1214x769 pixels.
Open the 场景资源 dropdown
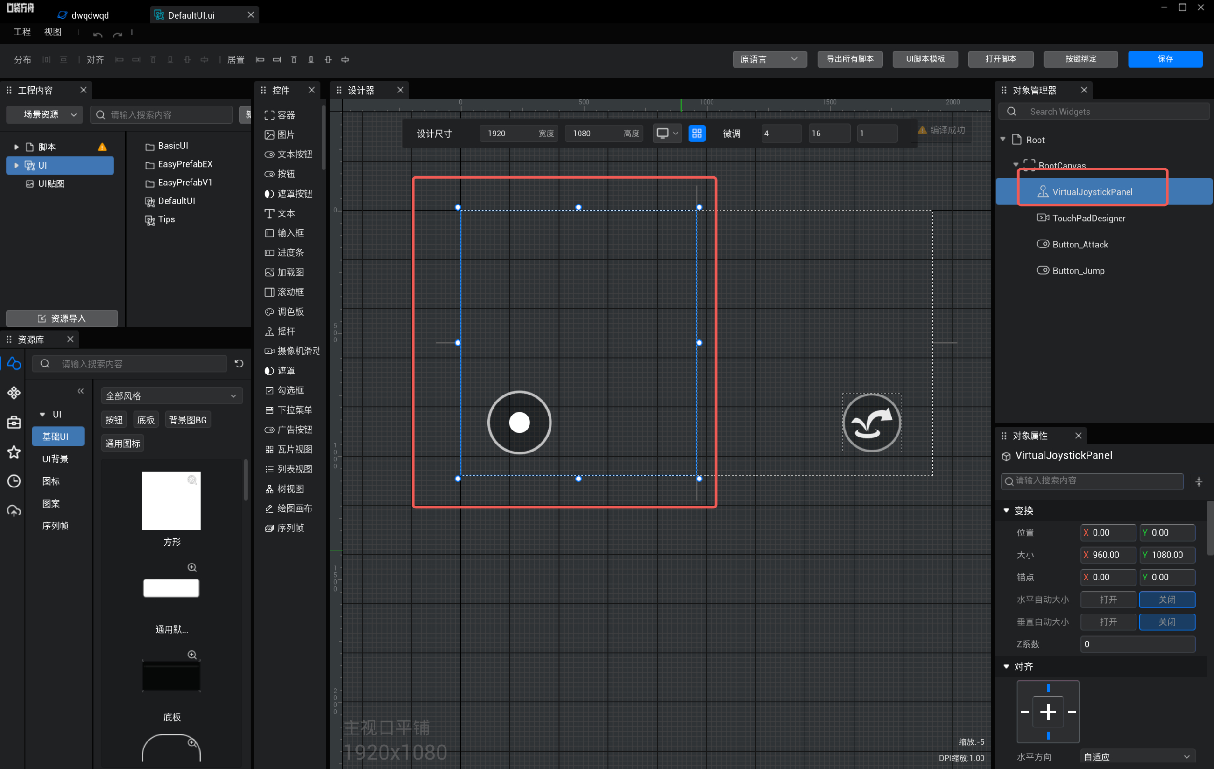tap(44, 114)
